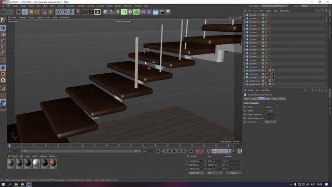Open the Size mode dropdown

pos(215,173)
